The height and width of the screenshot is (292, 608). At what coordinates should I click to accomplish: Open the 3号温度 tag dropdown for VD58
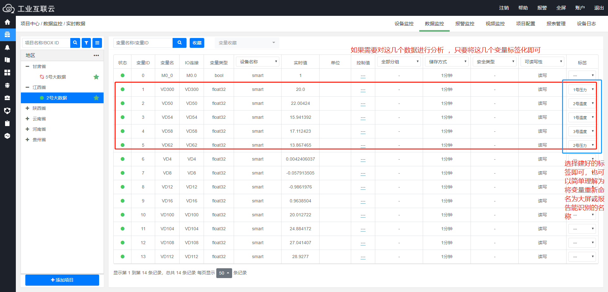(x=582, y=131)
